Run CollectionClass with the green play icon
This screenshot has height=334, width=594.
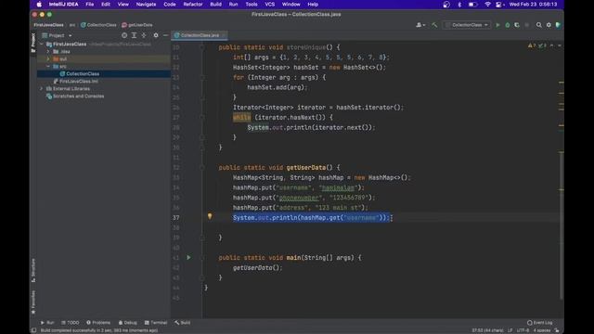tap(497, 25)
